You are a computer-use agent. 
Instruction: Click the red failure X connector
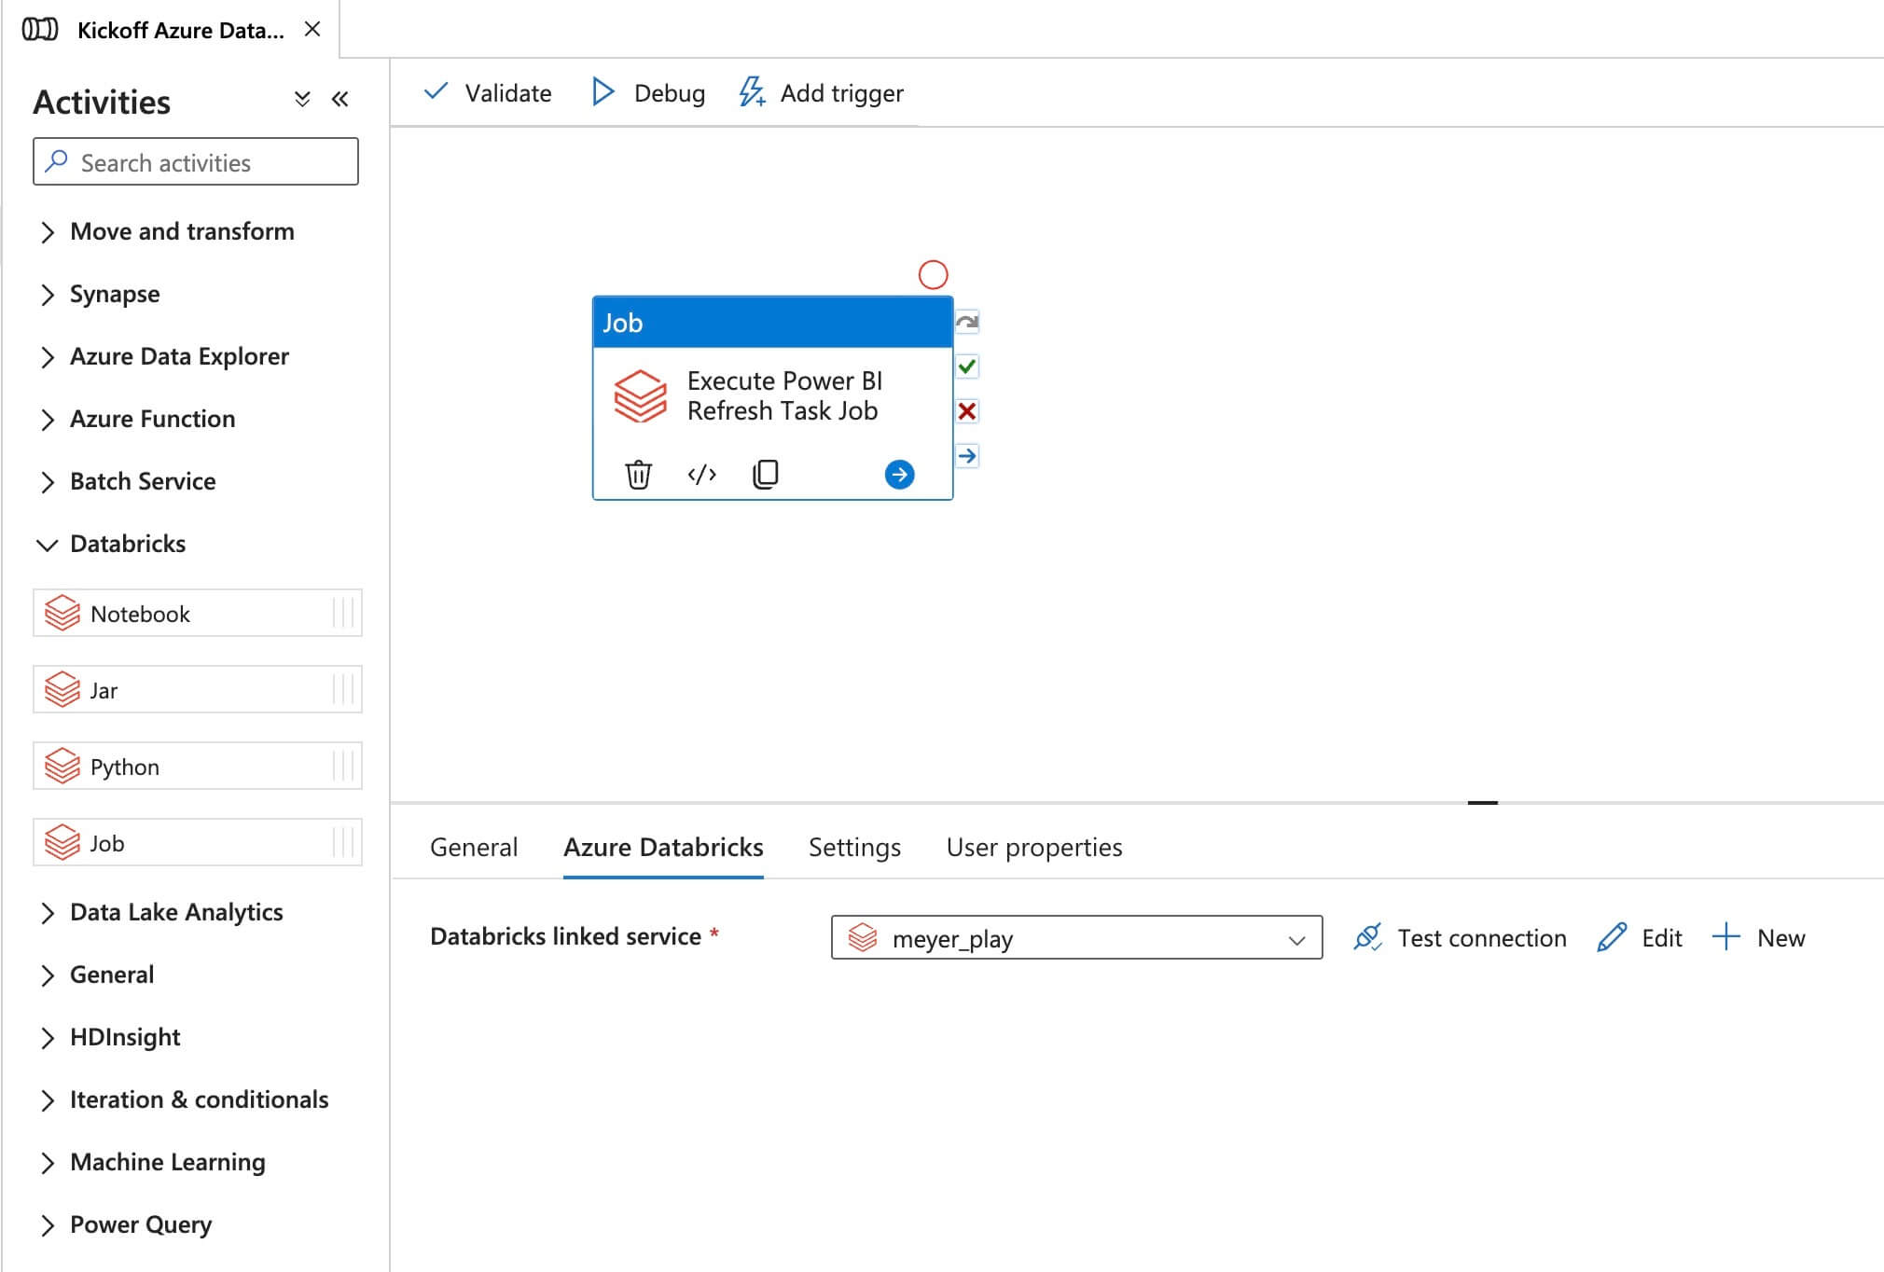click(967, 411)
